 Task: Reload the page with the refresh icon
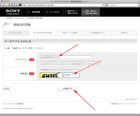click(103, 5)
